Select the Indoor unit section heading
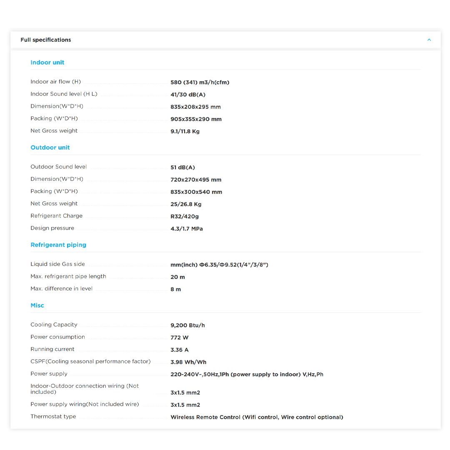Viewport: 450px width, 450px height. (47, 62)
